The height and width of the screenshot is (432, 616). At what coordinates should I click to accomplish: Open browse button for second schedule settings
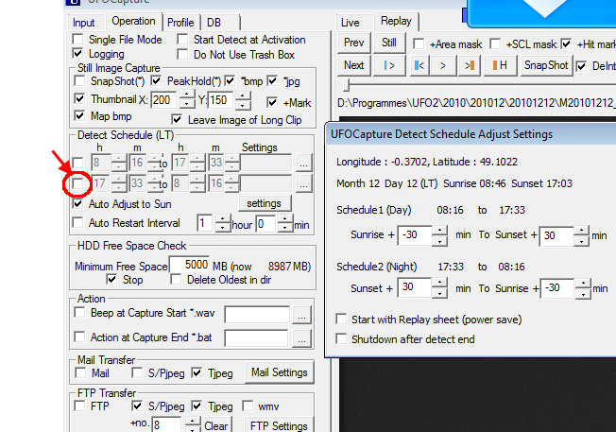(x=302, y=182)
